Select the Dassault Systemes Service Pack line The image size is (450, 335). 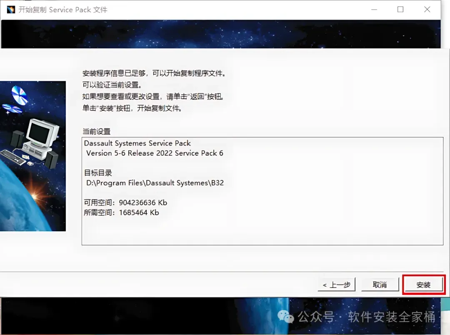pos(137,143)
